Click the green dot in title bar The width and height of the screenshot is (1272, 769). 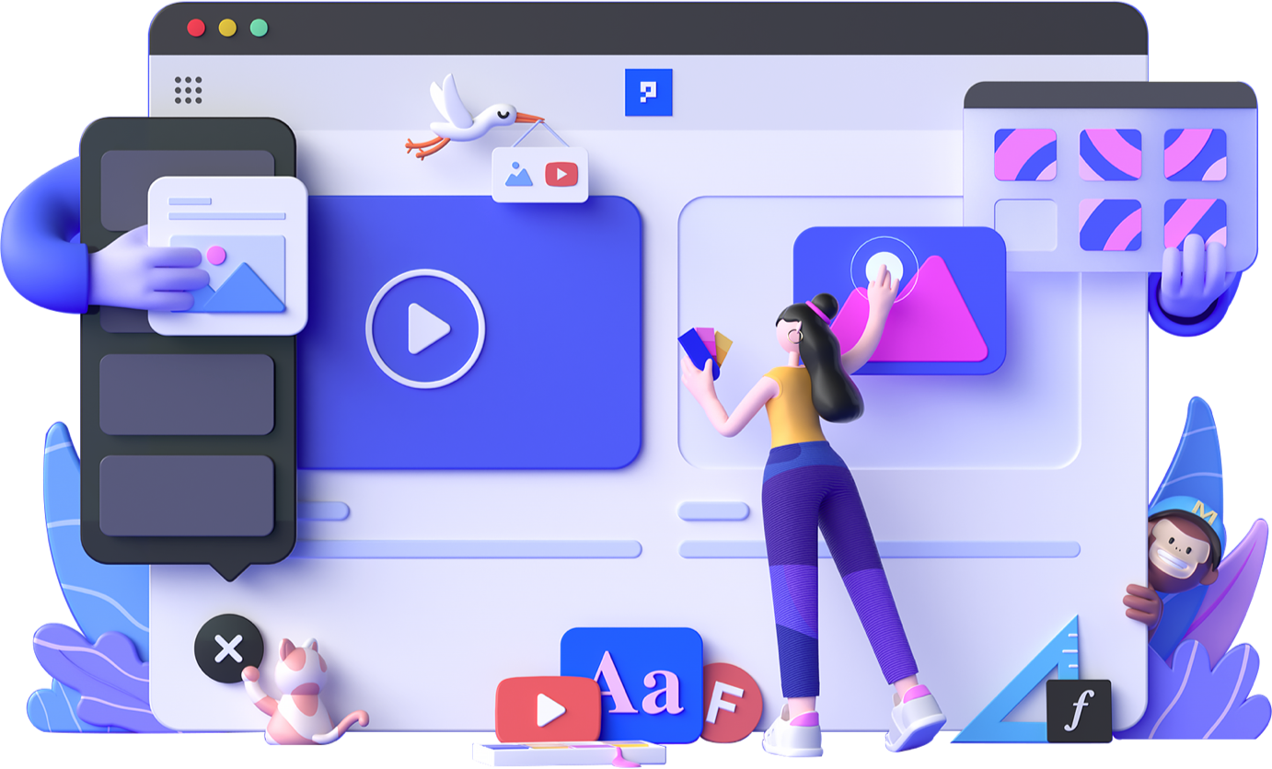[x=259, y=28]
